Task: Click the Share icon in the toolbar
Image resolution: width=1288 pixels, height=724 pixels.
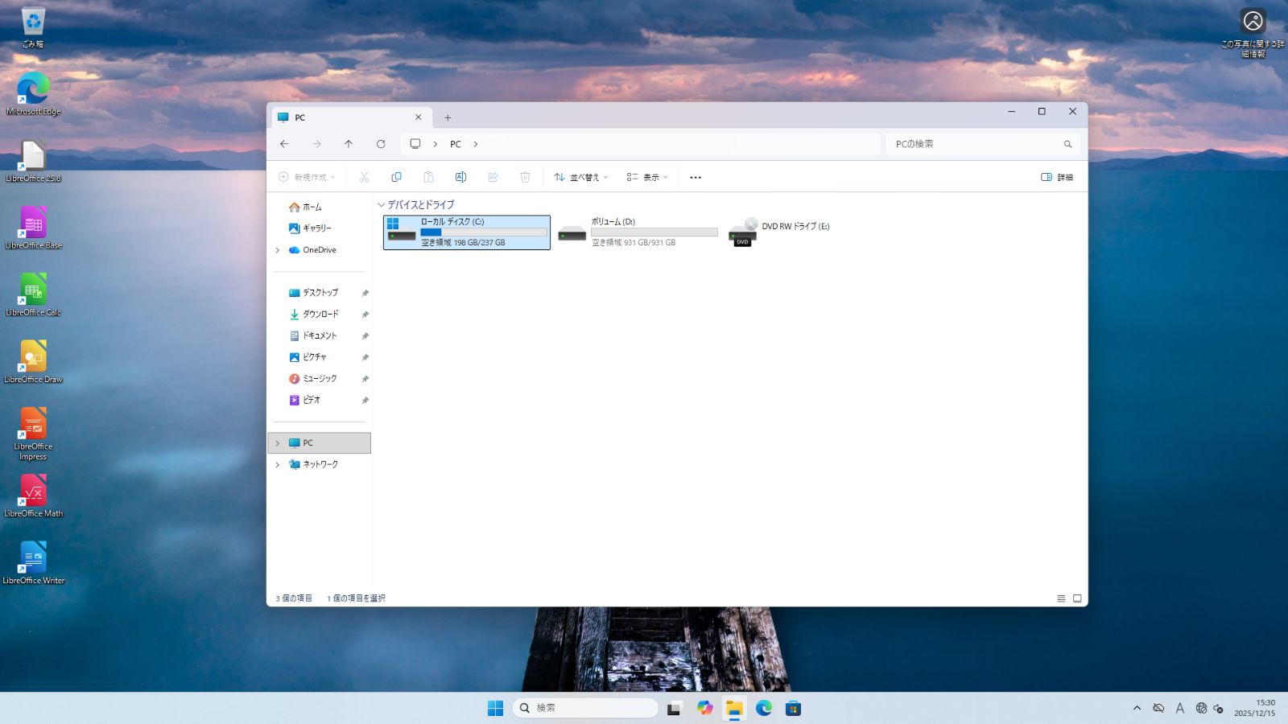Action: [493, 176]
